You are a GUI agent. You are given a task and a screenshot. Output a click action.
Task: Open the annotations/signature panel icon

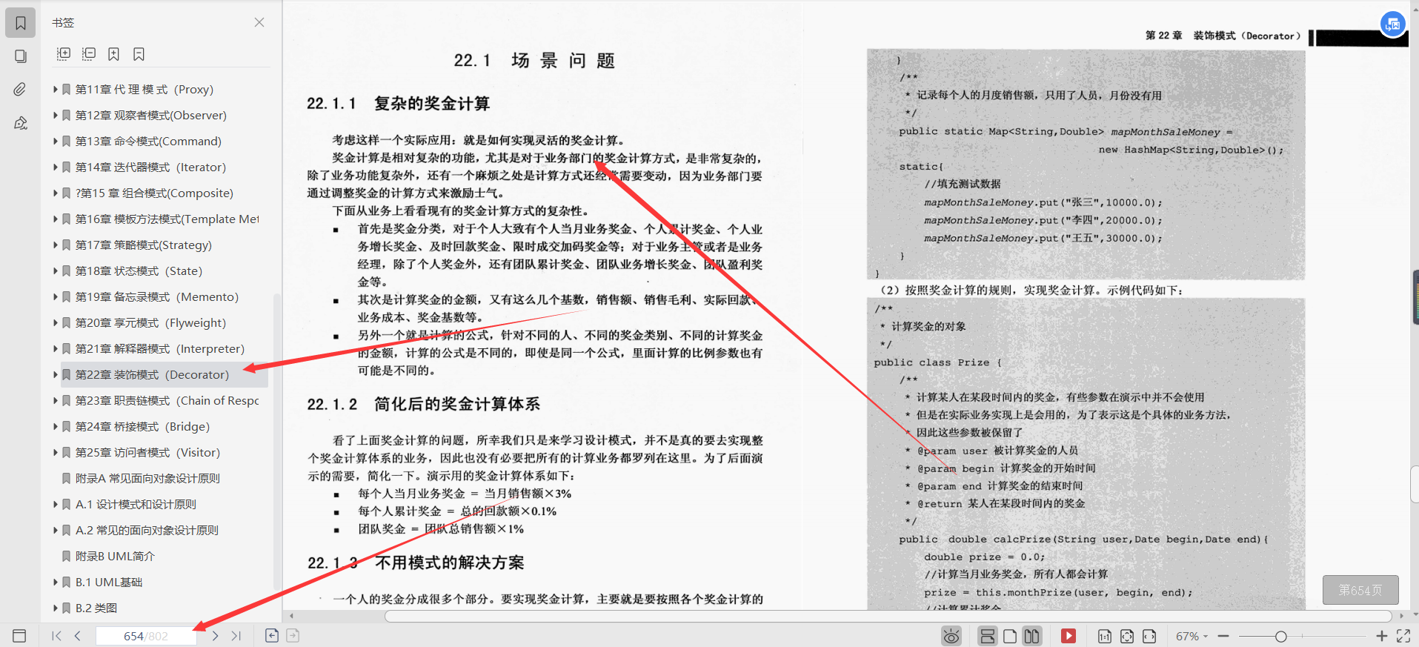pos(21,123)
